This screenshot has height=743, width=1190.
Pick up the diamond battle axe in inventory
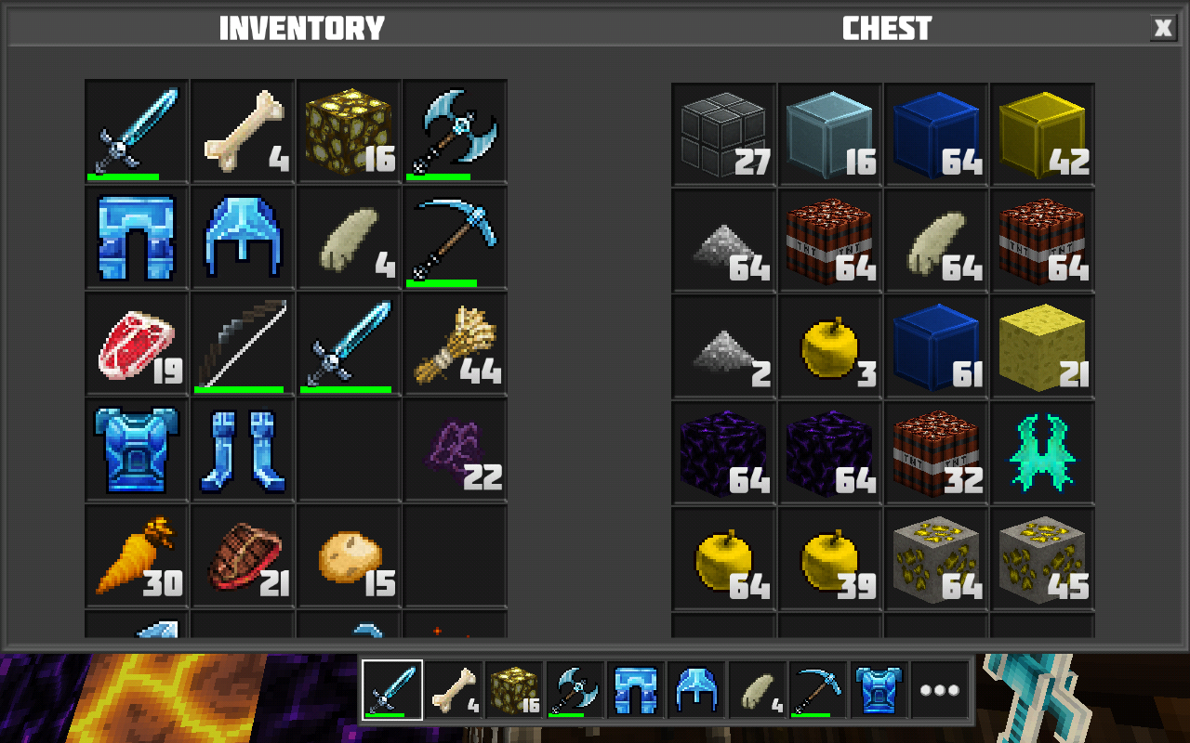pyautogui.click(x=456, y=131)
